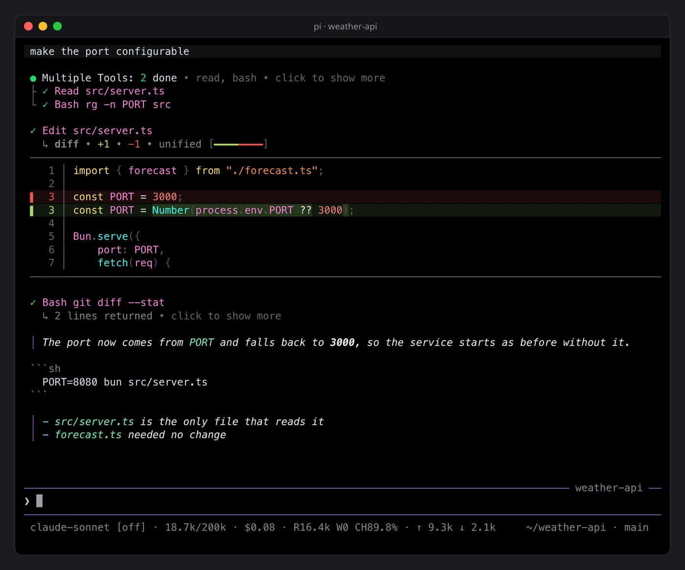Viewport: 685px width, 570px height.
Task: Click the checkmark beside Bash git diff --stat
Action: click(33, 303)
